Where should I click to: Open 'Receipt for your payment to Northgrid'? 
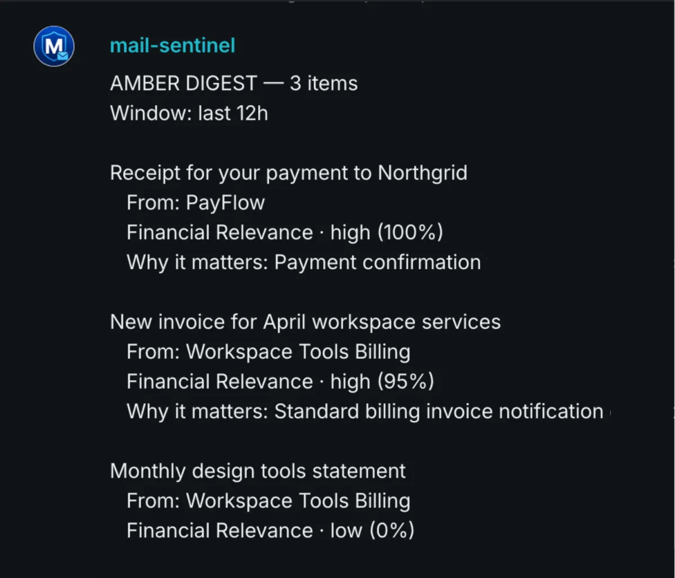coord(288,173)
